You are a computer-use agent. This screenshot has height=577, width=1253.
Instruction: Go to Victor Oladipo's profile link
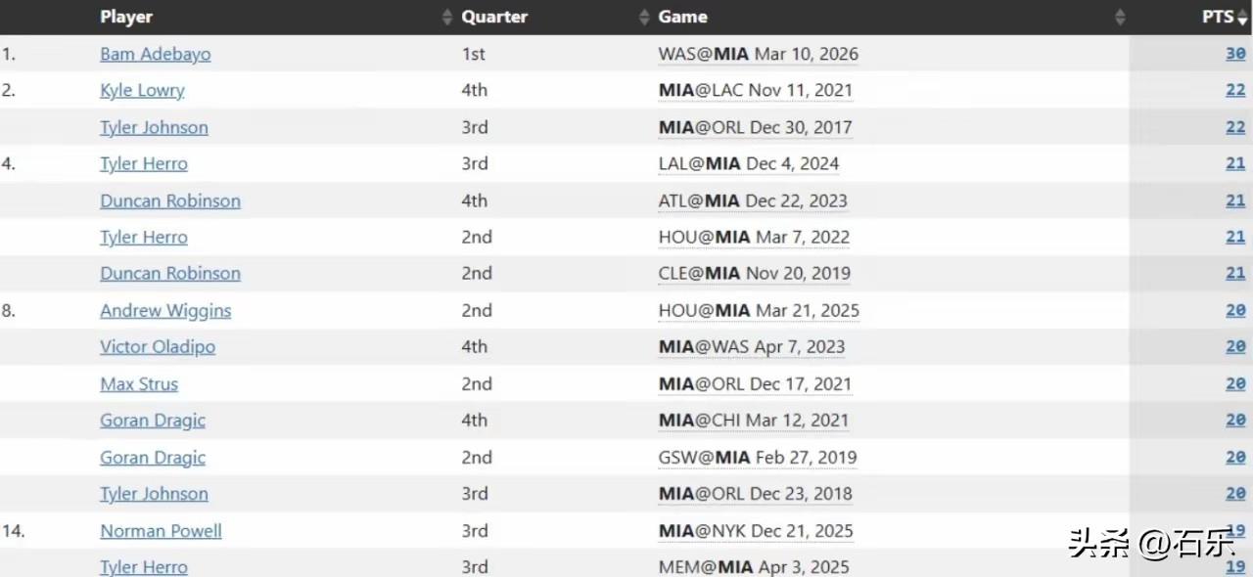tap(158, 346)
